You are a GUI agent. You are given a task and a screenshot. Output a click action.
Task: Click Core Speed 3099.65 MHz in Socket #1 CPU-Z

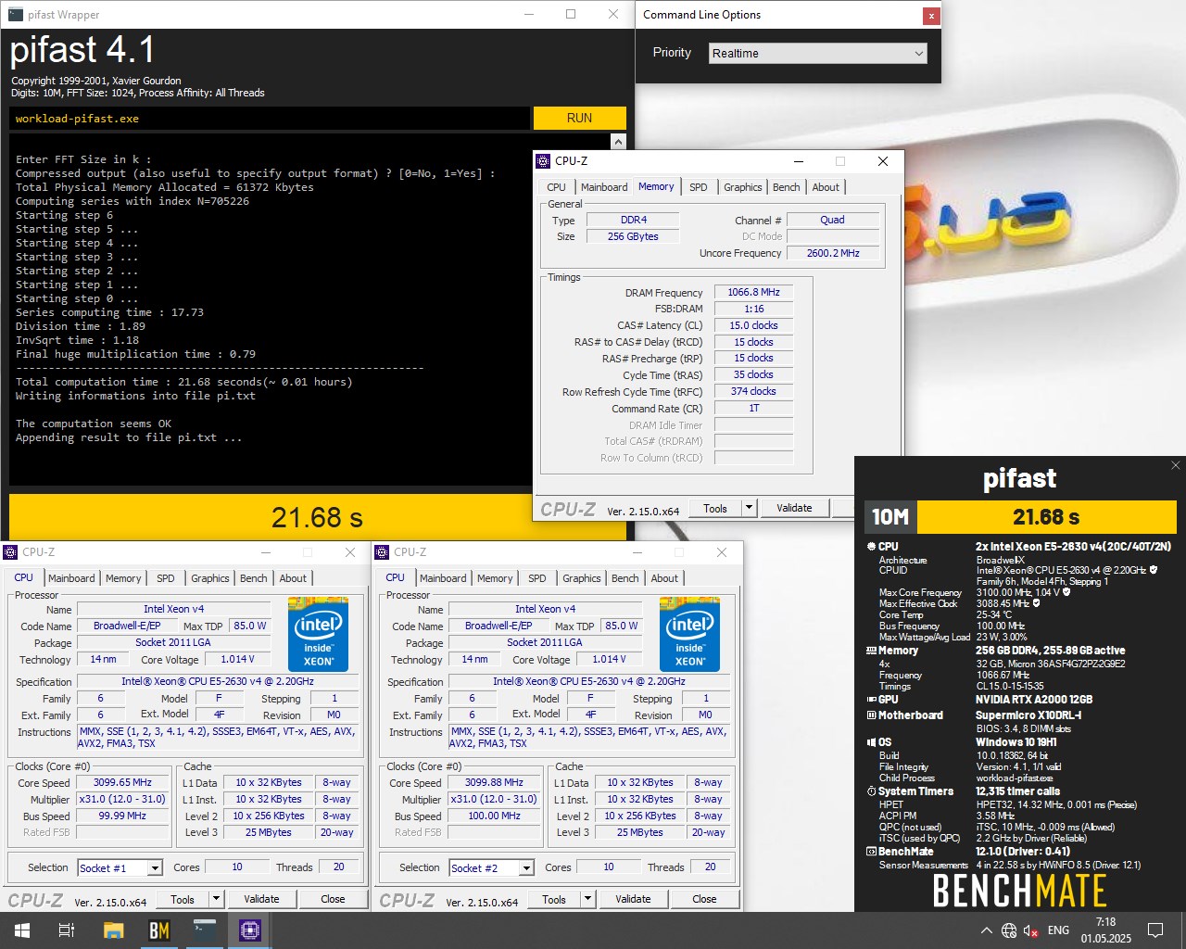coord(122,782)
